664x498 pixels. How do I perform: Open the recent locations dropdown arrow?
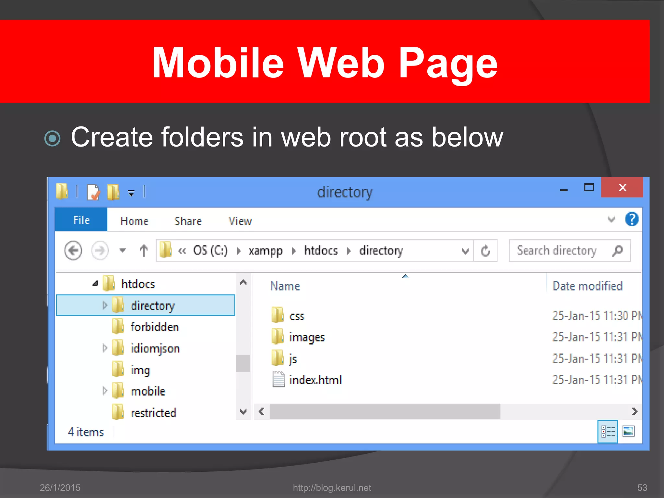[123, 250]
